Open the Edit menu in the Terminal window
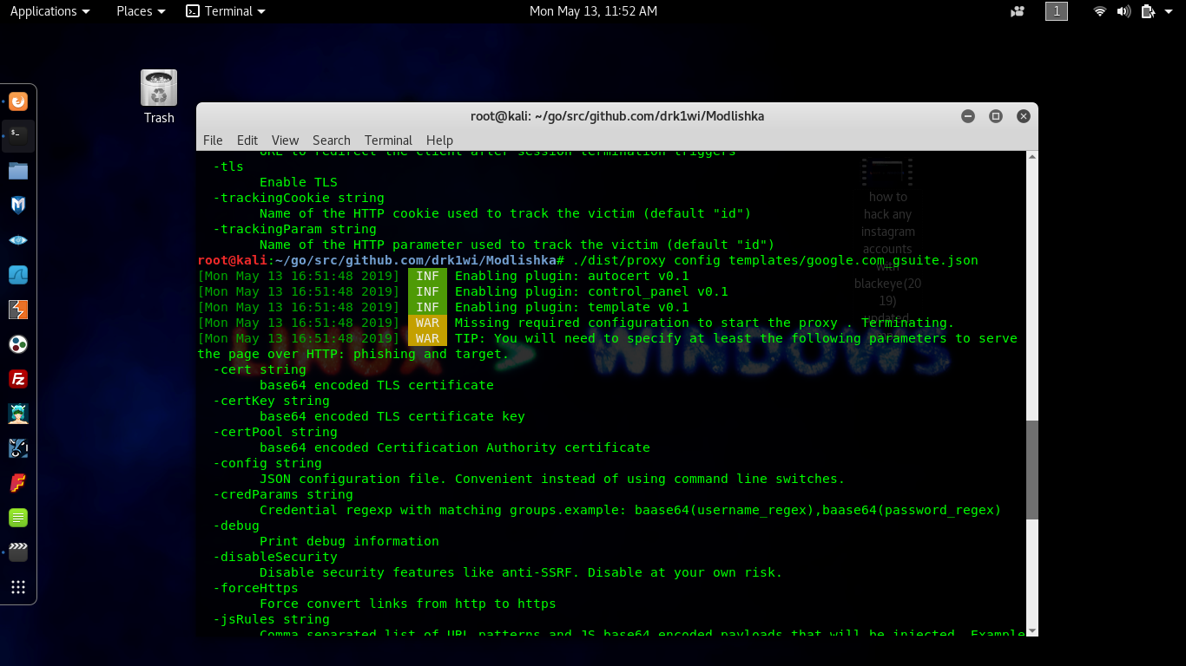Image resolution: width=1186 pixels, height=666 pixels. pos(247,140)
